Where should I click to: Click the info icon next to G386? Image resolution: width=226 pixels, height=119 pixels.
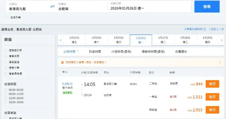pos(71,84)
